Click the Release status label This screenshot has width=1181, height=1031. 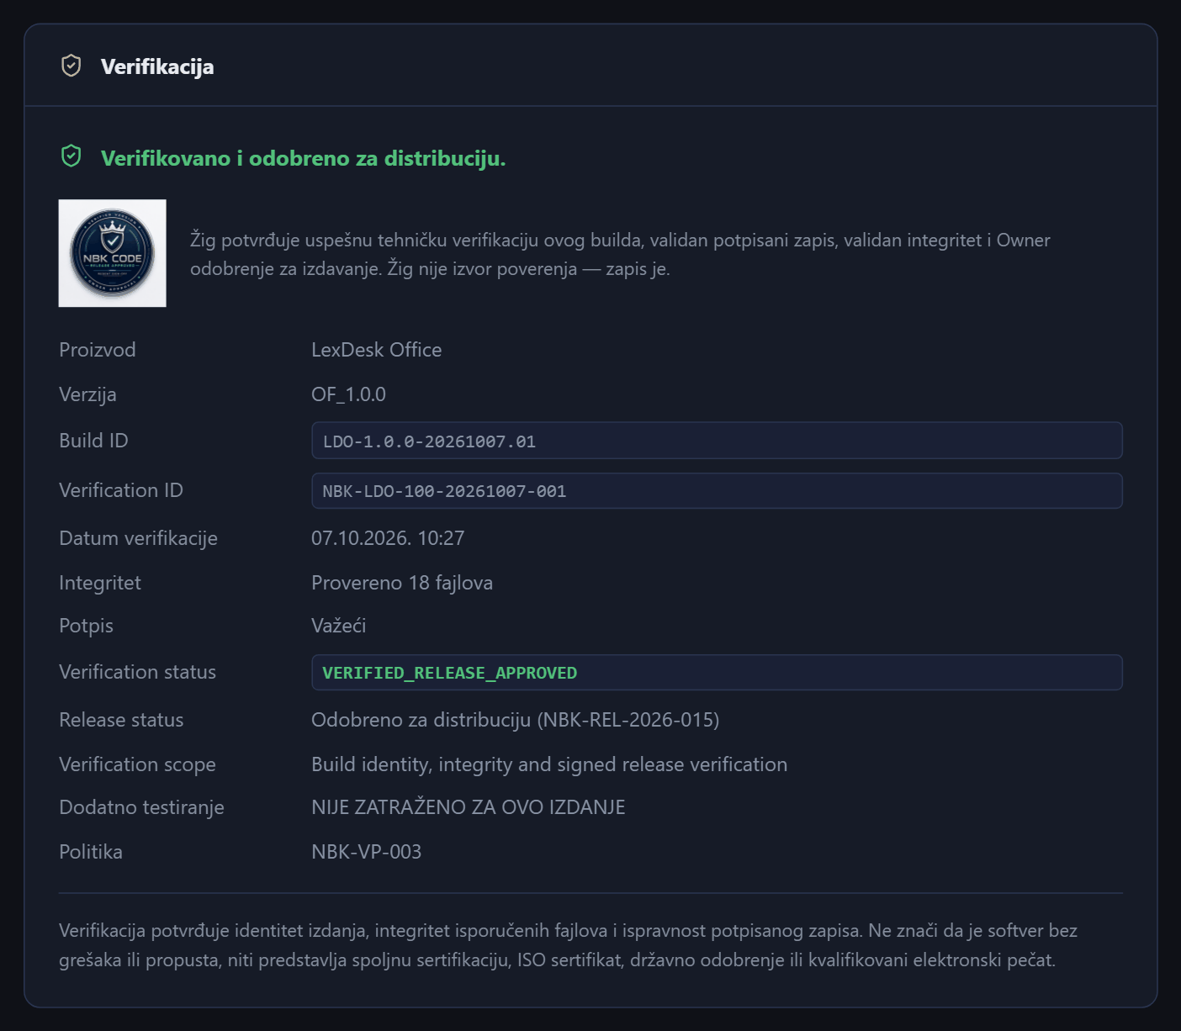121,720
